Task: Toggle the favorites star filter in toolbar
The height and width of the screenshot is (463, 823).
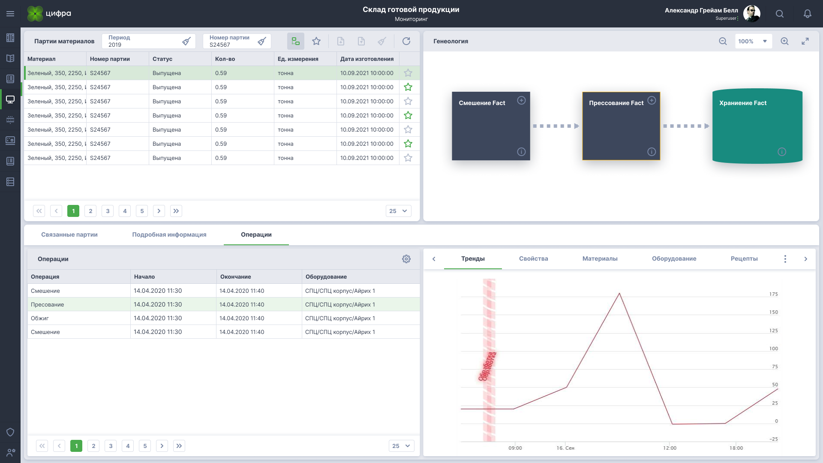Action: tap(316, 41)
